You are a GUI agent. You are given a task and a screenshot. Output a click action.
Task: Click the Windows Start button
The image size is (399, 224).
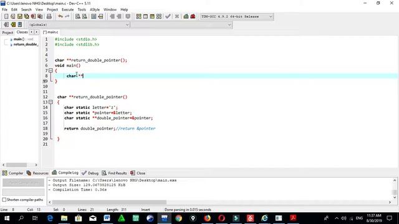(7, 218)
